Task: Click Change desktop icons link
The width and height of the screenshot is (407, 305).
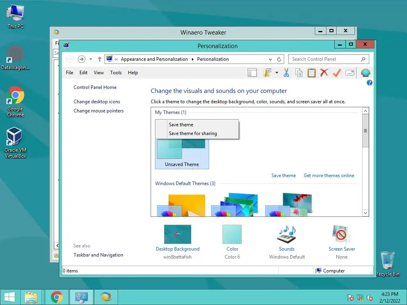Action: 97,102
